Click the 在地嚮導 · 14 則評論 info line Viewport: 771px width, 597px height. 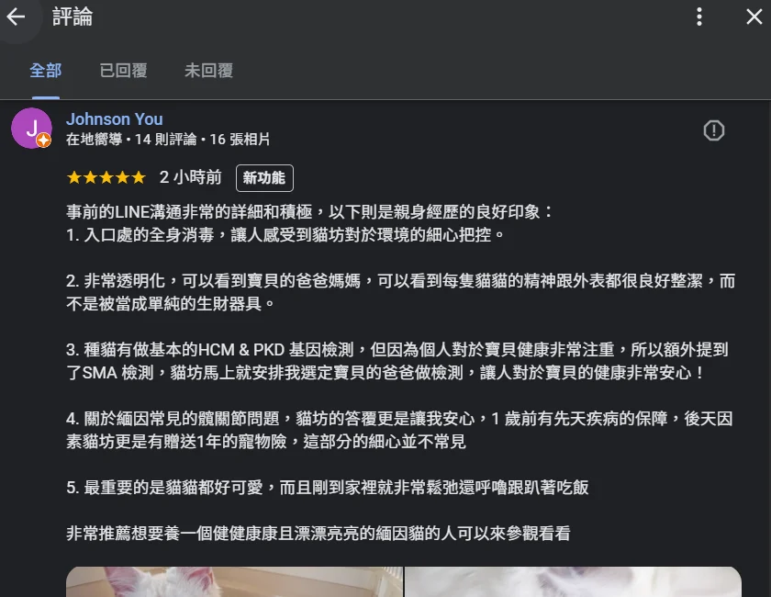(x=168, y=140)
